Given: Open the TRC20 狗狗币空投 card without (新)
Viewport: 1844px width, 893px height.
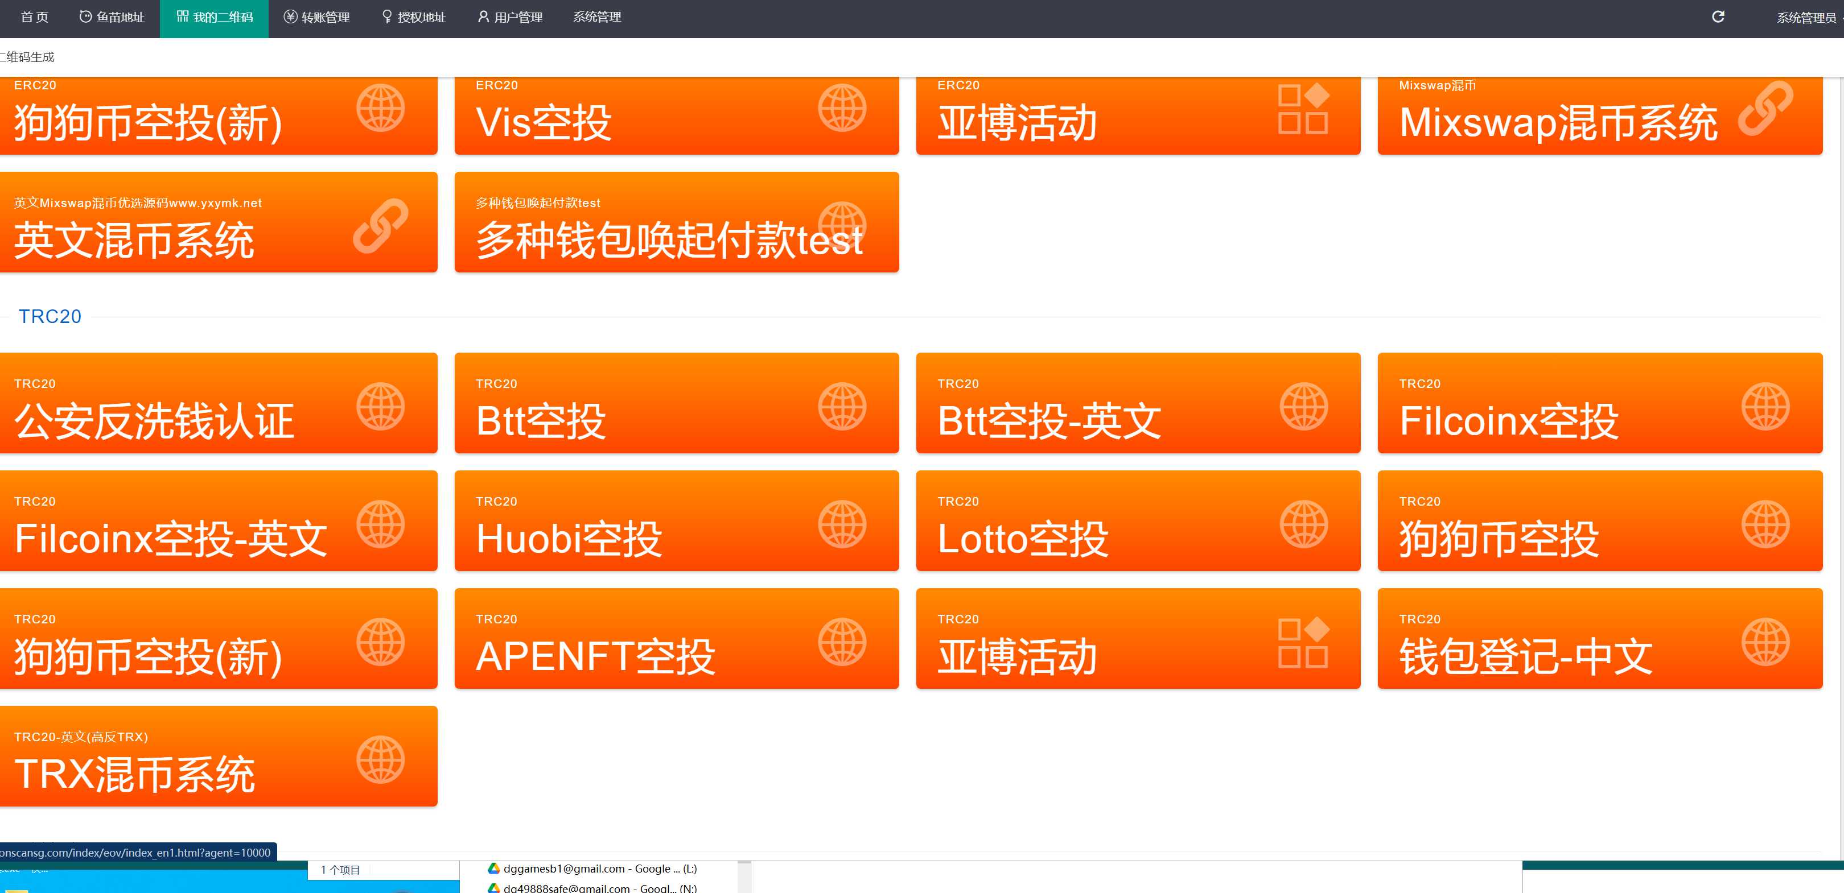Looking at the screenshot, I should coord(1600,521).
